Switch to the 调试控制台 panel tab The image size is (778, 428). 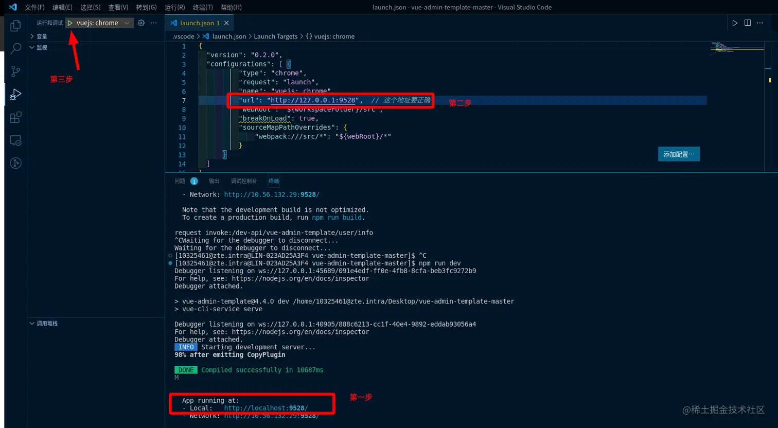[244, 181]
